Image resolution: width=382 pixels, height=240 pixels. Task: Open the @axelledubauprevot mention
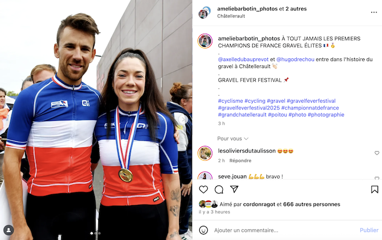click(243, 59)
